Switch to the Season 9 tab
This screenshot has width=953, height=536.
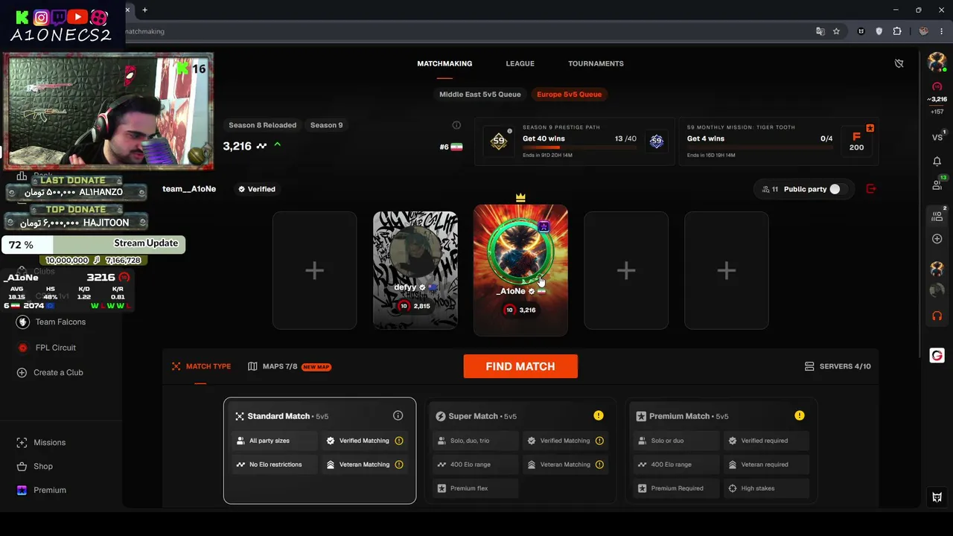point(326,125)
